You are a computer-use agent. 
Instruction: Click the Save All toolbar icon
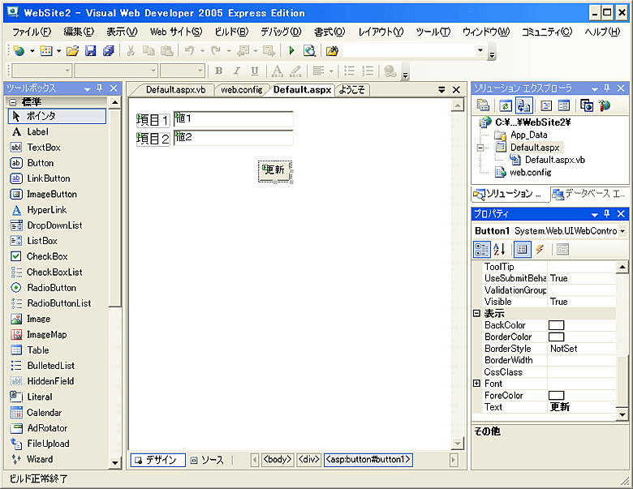click(108, 51)
